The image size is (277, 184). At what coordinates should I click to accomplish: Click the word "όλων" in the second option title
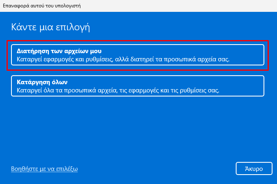point(60,82)
